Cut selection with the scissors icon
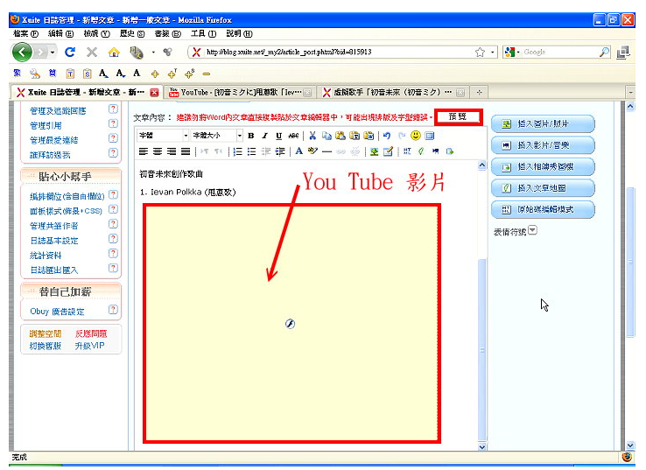 point(312,136)
